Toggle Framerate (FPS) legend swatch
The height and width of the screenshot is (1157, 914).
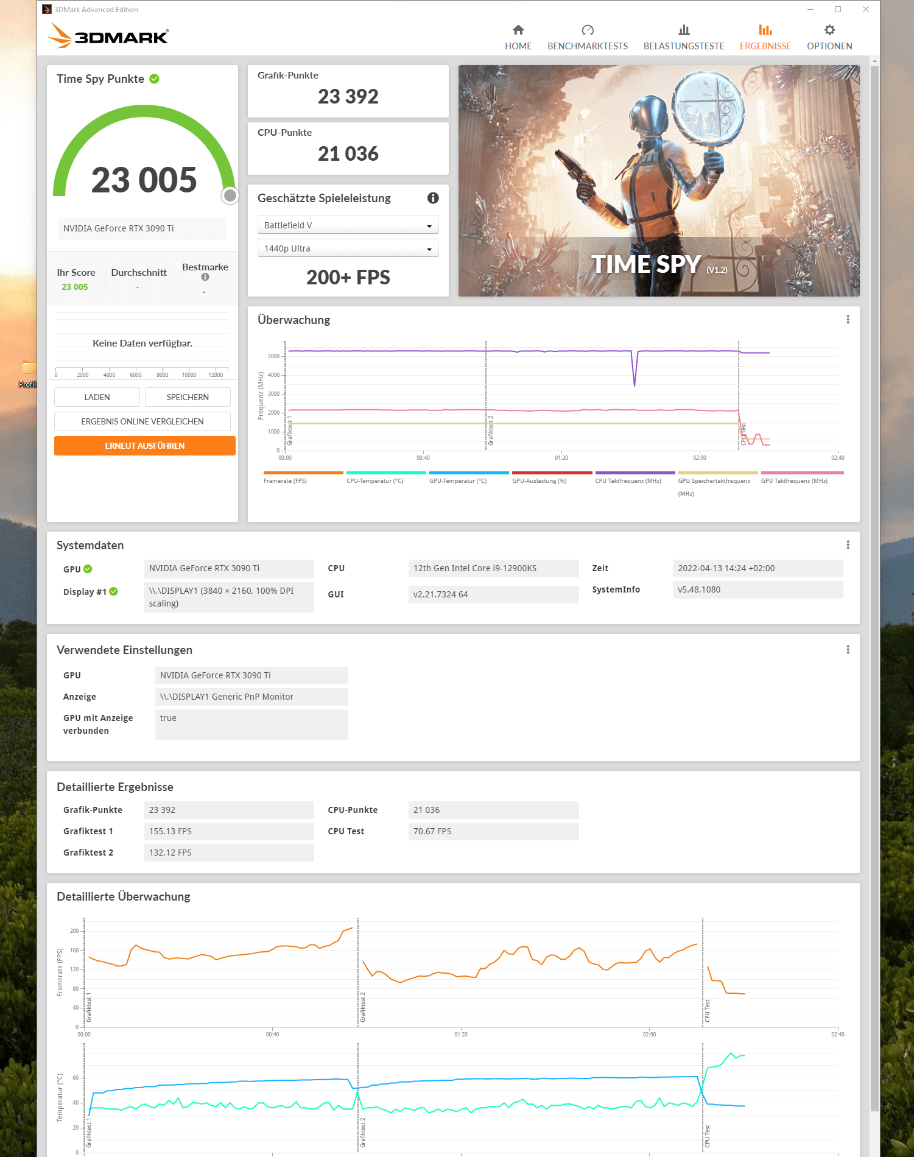303,473
